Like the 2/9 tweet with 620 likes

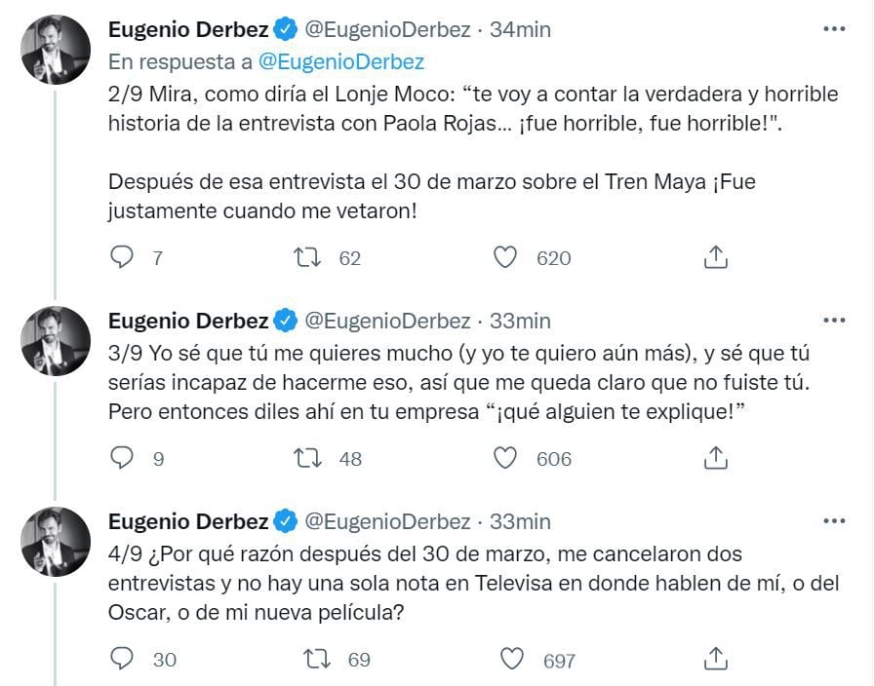coord(505,257)
